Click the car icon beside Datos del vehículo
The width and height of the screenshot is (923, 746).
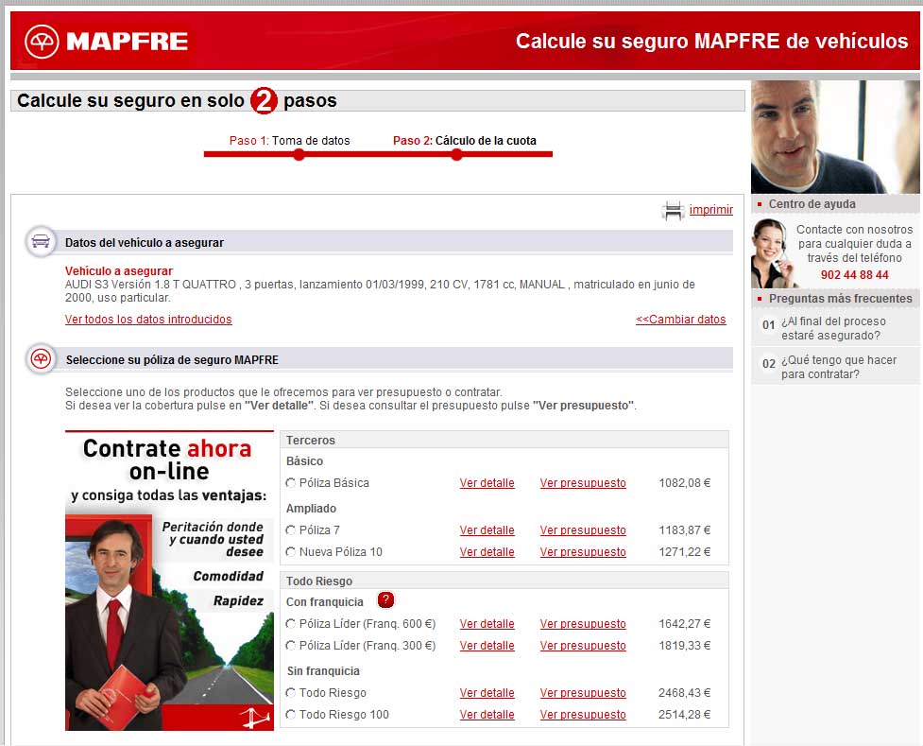point(41,242)
